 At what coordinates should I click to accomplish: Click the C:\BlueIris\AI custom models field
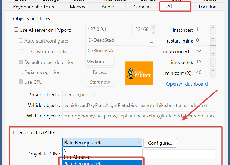116,51
